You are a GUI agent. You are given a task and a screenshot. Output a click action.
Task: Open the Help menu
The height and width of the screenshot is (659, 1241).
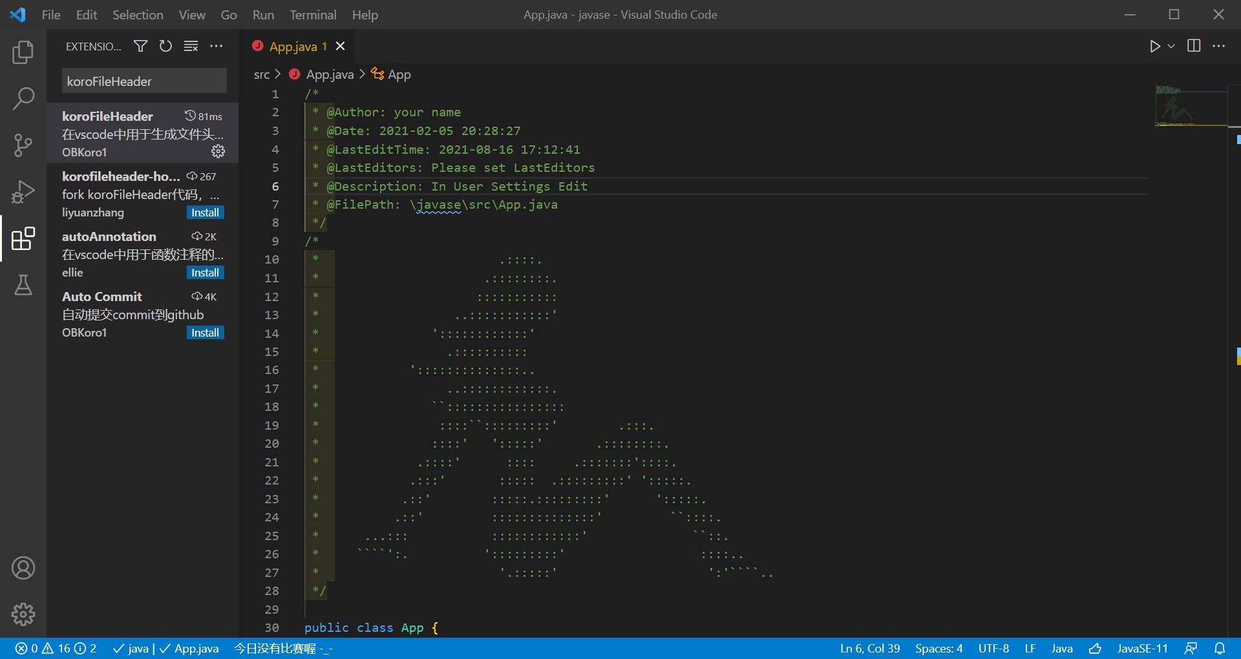coord(365,15)
